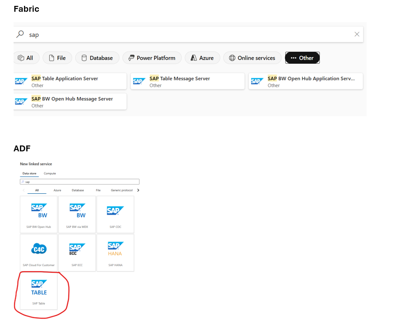Choose the SAP BW via MDX tile

(77, 213)
